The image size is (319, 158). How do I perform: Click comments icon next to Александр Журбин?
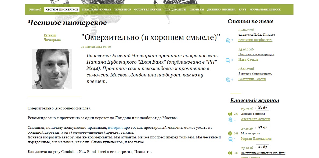230,120
